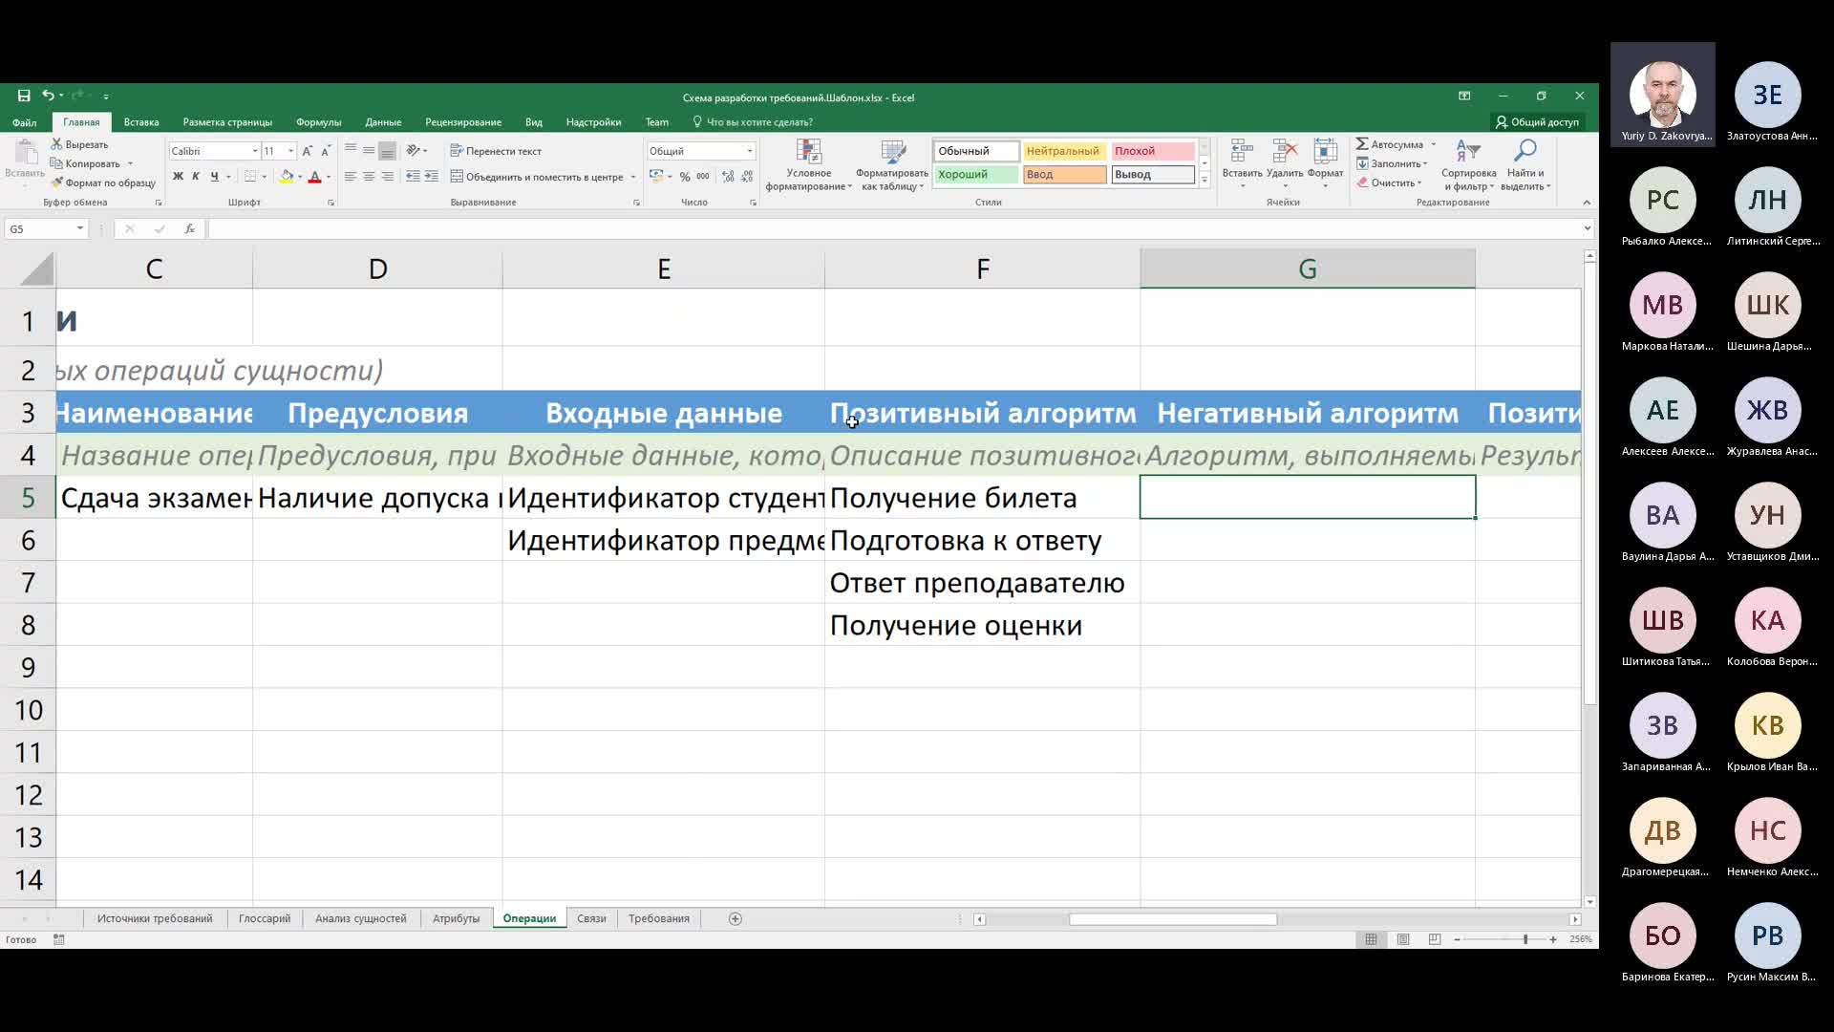Click the formula bar input
The image size is (1834, 1032).
[x=894, y=228]
